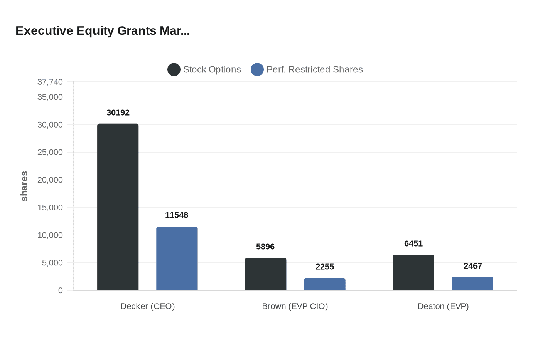Click the Executive Equity Grants title
This screenshot has height=339, width=540.
pos(102,31)
